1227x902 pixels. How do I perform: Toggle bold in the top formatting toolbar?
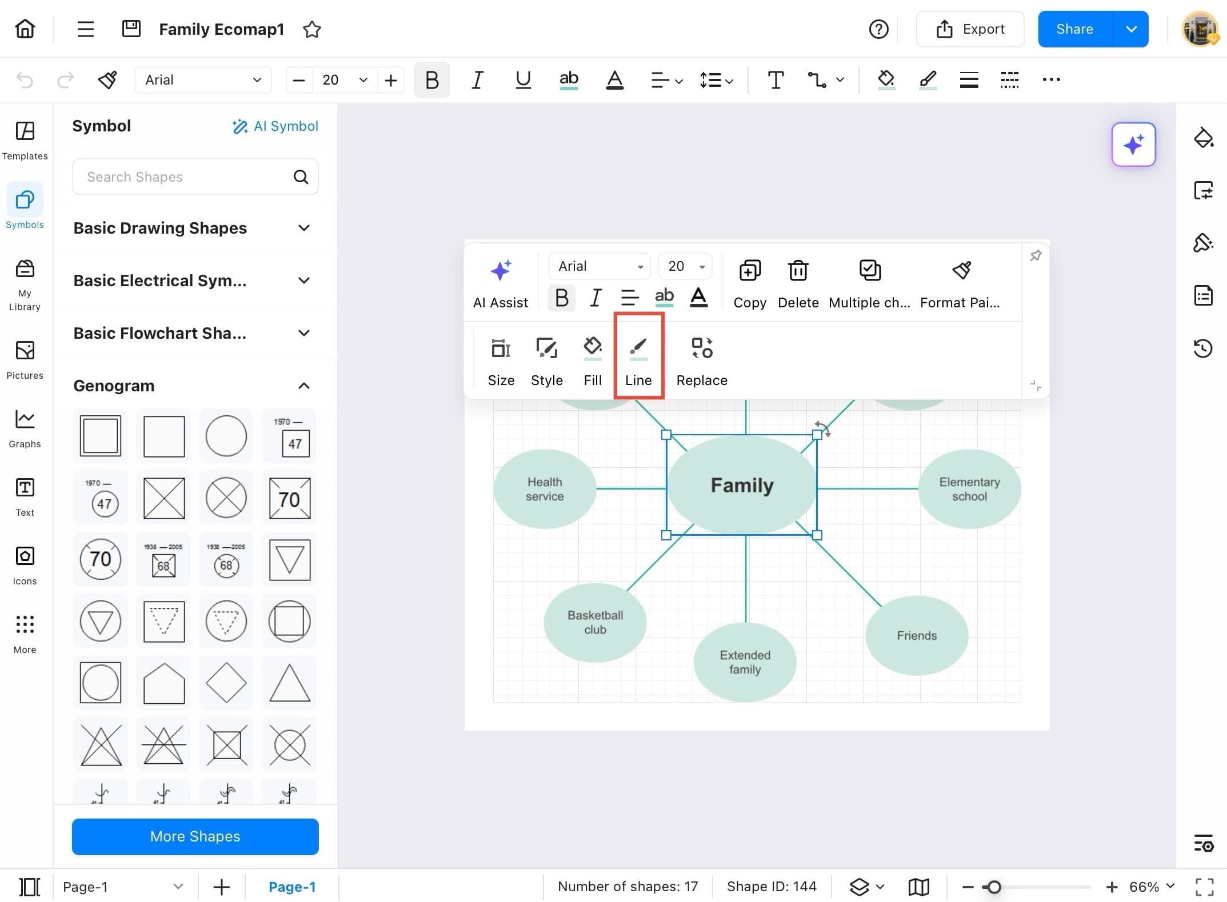[432, 79]
